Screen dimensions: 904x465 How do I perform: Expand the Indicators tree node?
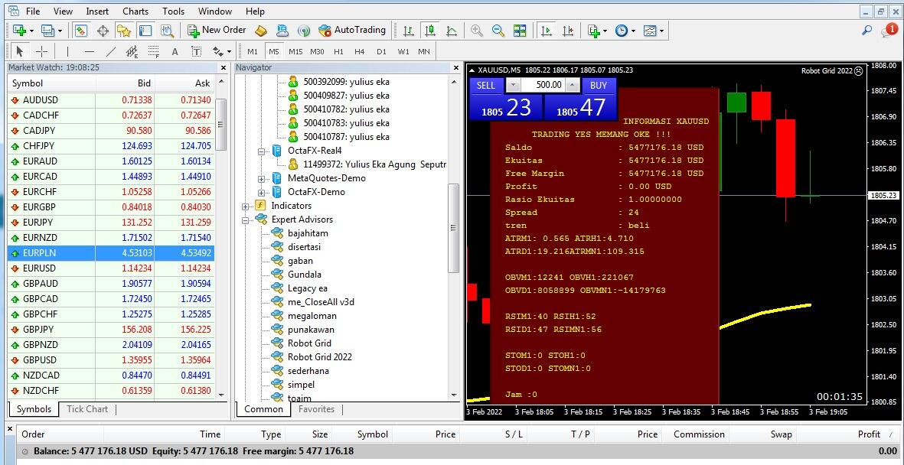coord(245,206)
